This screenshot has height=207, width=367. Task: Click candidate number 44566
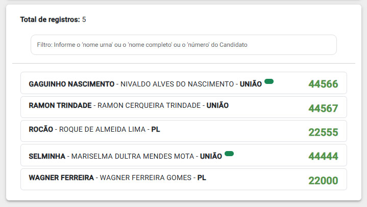click(x=323, y=84)
